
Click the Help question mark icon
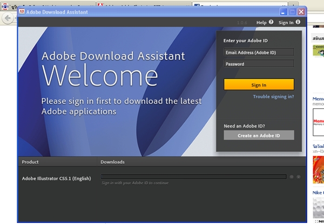(x=271, y=22)
